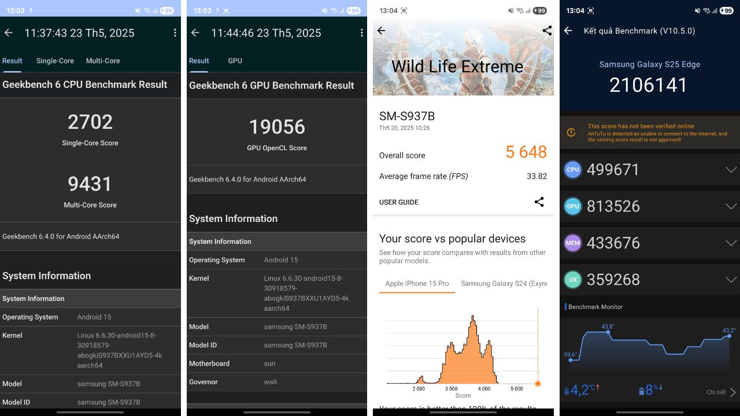Tap the battery icon beside 8%
The image size is (740, 416).
pyautogui.click(x=641, y=391)
